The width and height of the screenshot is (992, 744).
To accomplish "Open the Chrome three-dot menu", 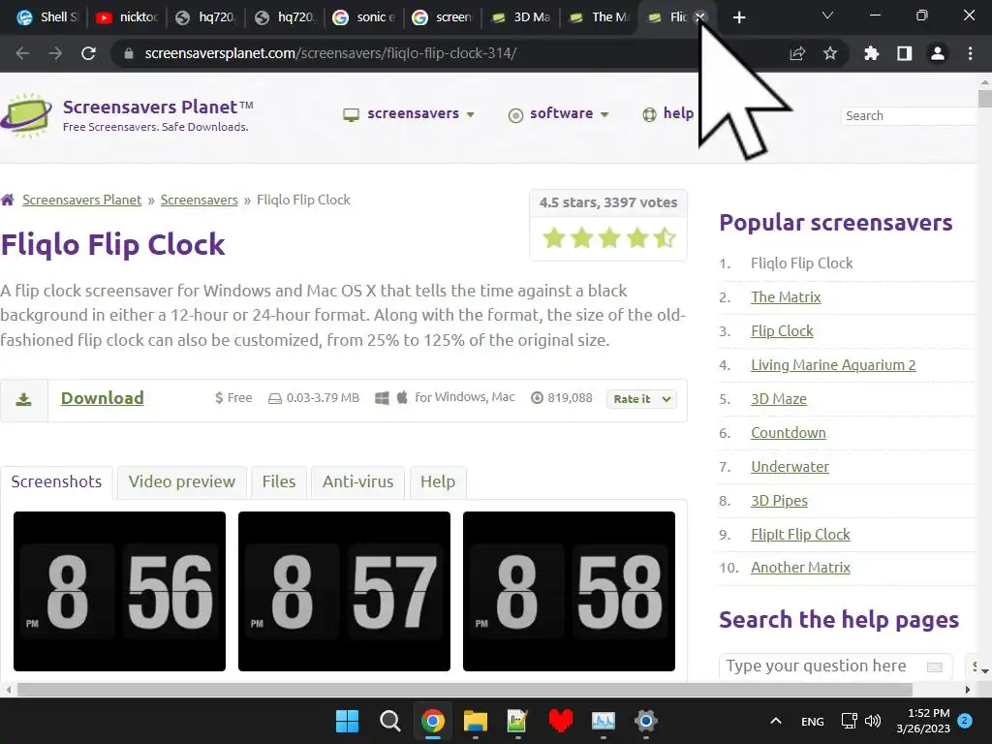I will (970, 53).
